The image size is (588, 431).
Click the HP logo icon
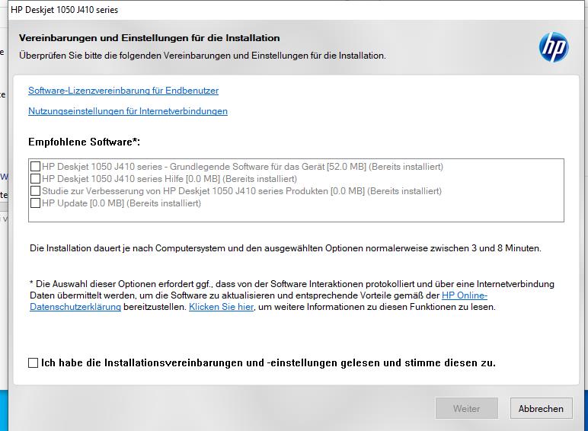pos(554,48)
